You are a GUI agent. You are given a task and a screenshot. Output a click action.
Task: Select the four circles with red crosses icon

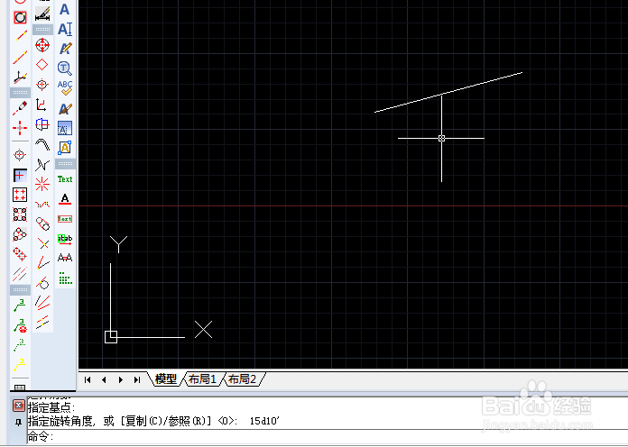click(x=20, y=214)
